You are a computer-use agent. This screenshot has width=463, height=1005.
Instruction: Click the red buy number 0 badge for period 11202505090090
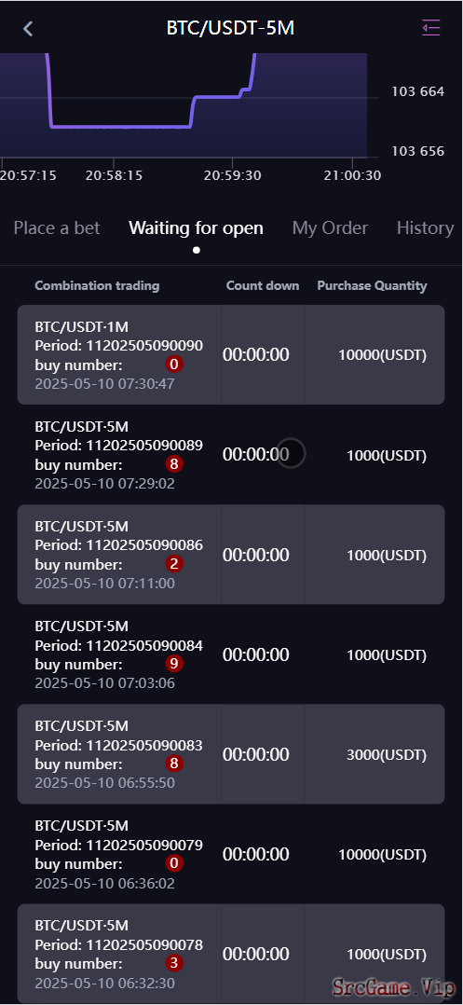173,365
